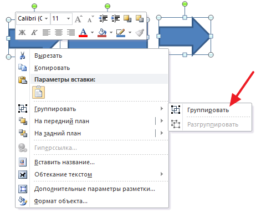
Task: Click the ungroup icon in submenu
Action: tap(176, 124)
